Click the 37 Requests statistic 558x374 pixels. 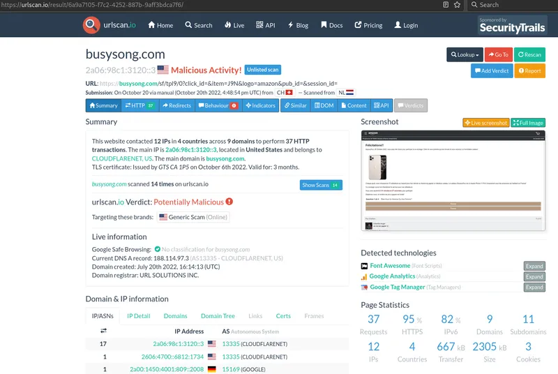click(373, 324)
